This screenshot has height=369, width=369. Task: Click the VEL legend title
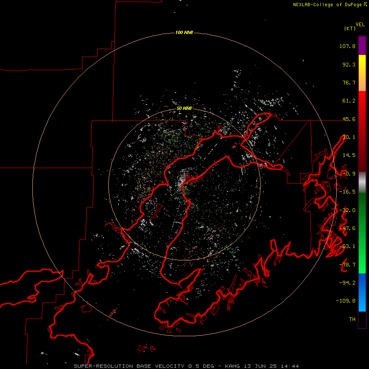(360, 25)
